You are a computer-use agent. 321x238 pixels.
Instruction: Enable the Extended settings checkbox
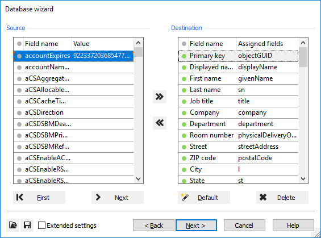click(42, 226)
